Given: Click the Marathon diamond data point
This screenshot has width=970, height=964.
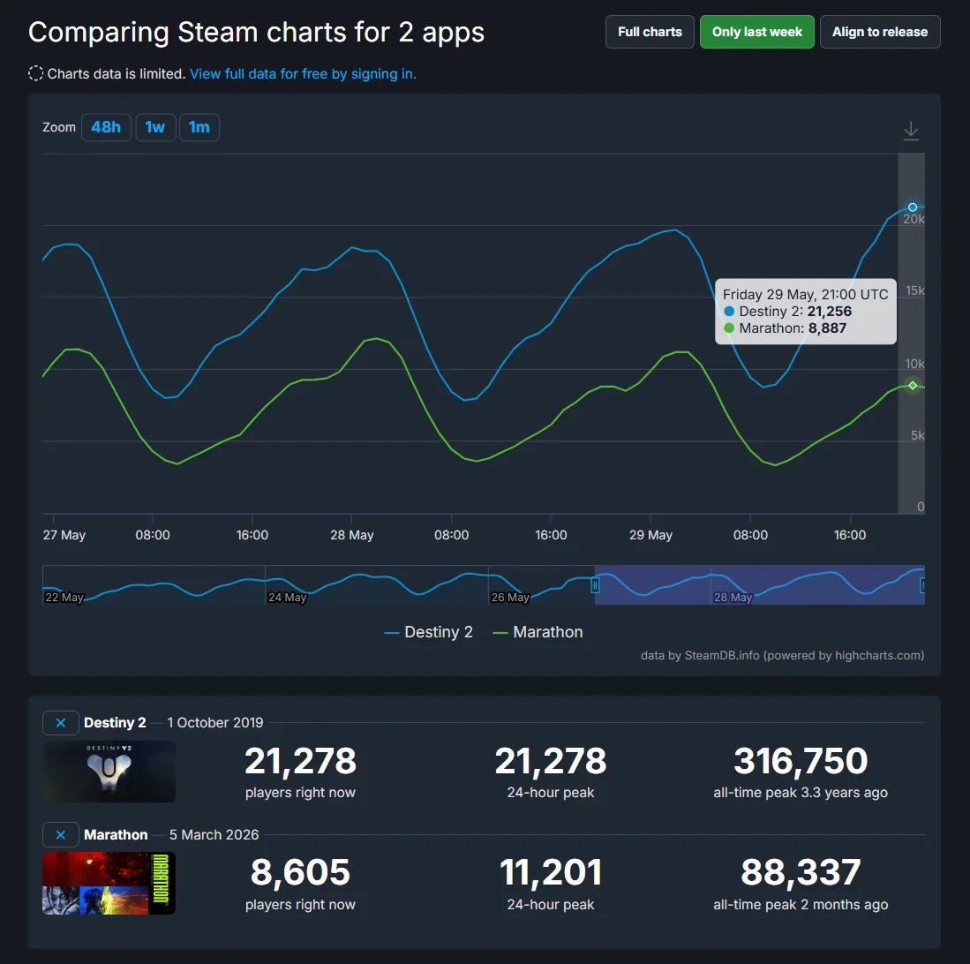Looking at the screenshot, I should click(x=913, y=386).
